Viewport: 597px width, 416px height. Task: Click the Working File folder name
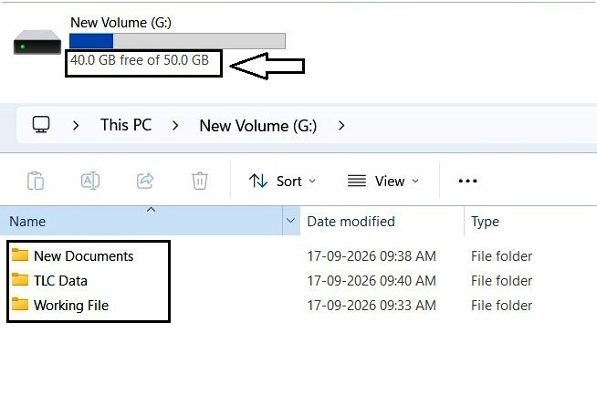pyautogui.click(x=71, y=306)
